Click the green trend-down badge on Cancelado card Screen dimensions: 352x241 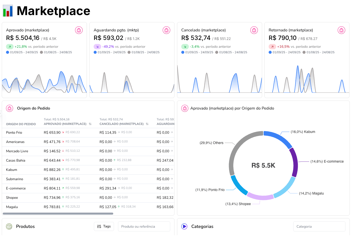185,46
